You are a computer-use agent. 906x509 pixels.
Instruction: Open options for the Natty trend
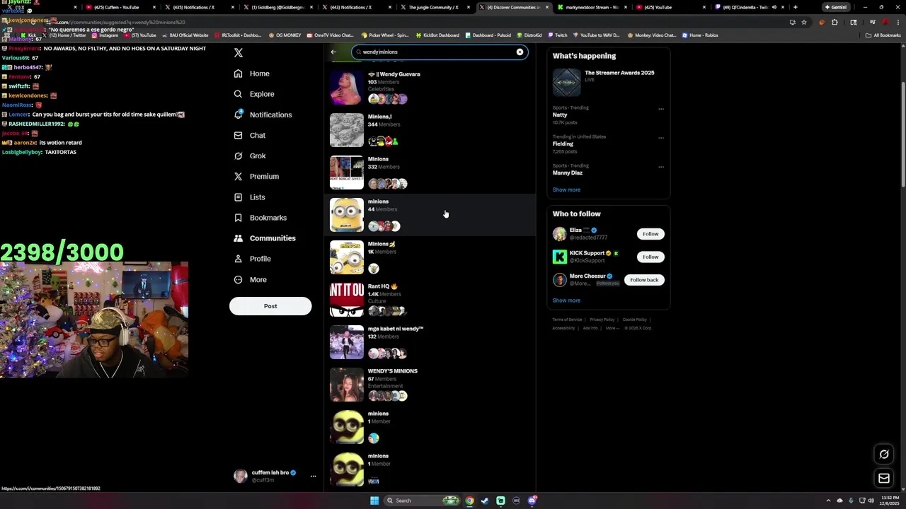click(x=661, y=109)
